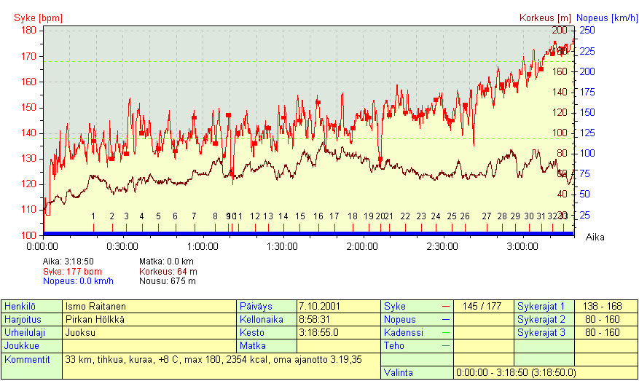Click the Harjoitus field Pirkan Hölkkä
The width and height of the screenshot is (639, 381).
click(x=149, y=320)
